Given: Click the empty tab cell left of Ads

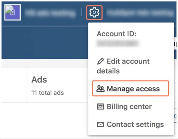Looking at the screenshot, I should click(14, 85).
